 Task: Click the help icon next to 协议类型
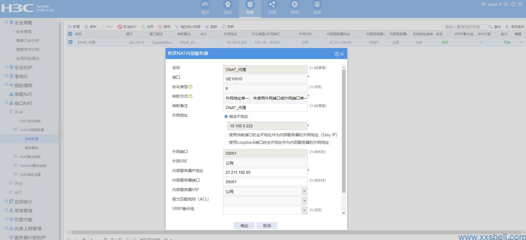[191, 87]
